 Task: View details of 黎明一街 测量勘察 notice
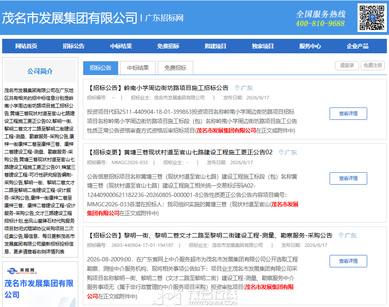(x=348, y=261)
